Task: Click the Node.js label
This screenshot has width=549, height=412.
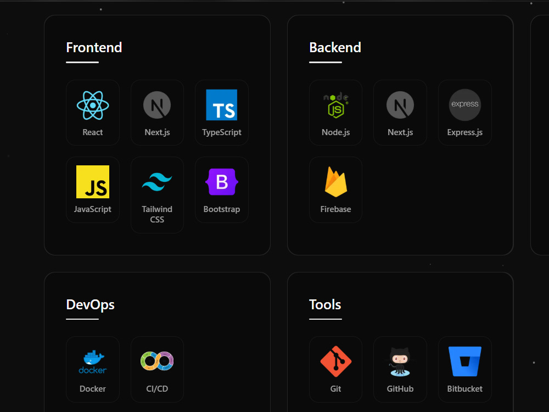Action: (x=336, y=132)
